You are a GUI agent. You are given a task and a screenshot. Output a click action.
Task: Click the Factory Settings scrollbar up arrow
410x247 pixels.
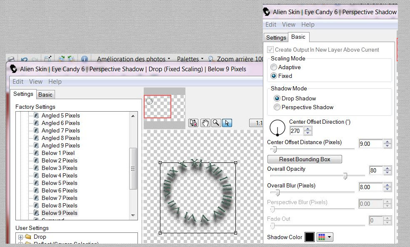coord(133,116)
